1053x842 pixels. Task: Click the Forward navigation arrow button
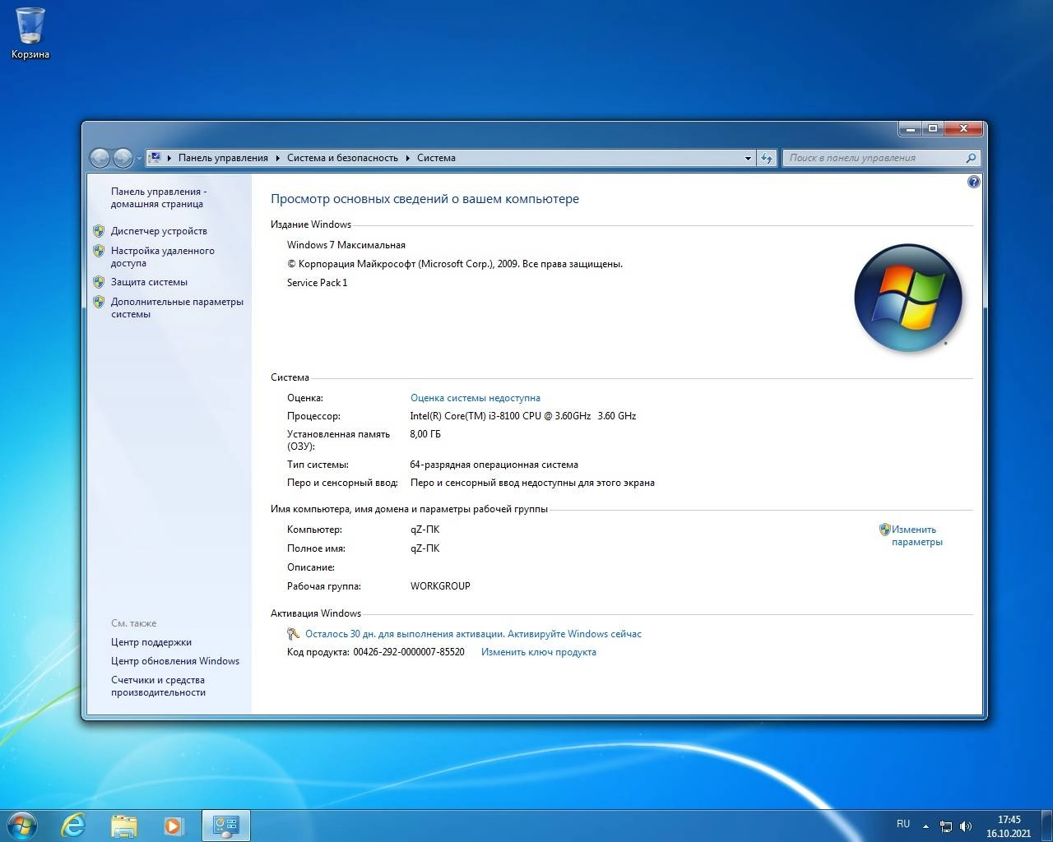click(x=123, y=158)
